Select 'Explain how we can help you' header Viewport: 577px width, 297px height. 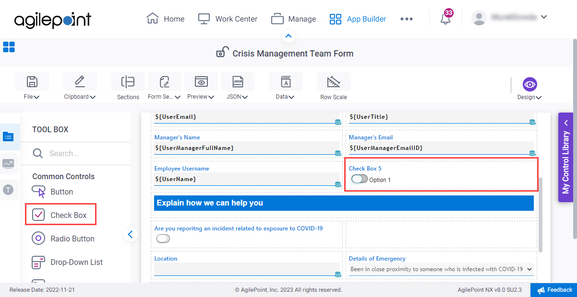344,203
